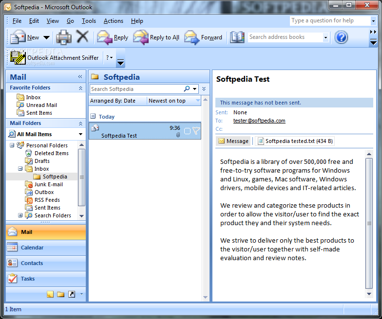Open the New button dropdown arrow
382x319 pixels.
(46, 37)
